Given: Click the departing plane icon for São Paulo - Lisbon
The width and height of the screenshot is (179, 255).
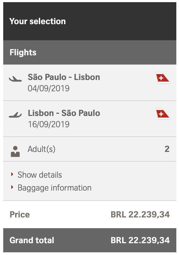Looking at the screenshot, I should [x=15, y=79].
